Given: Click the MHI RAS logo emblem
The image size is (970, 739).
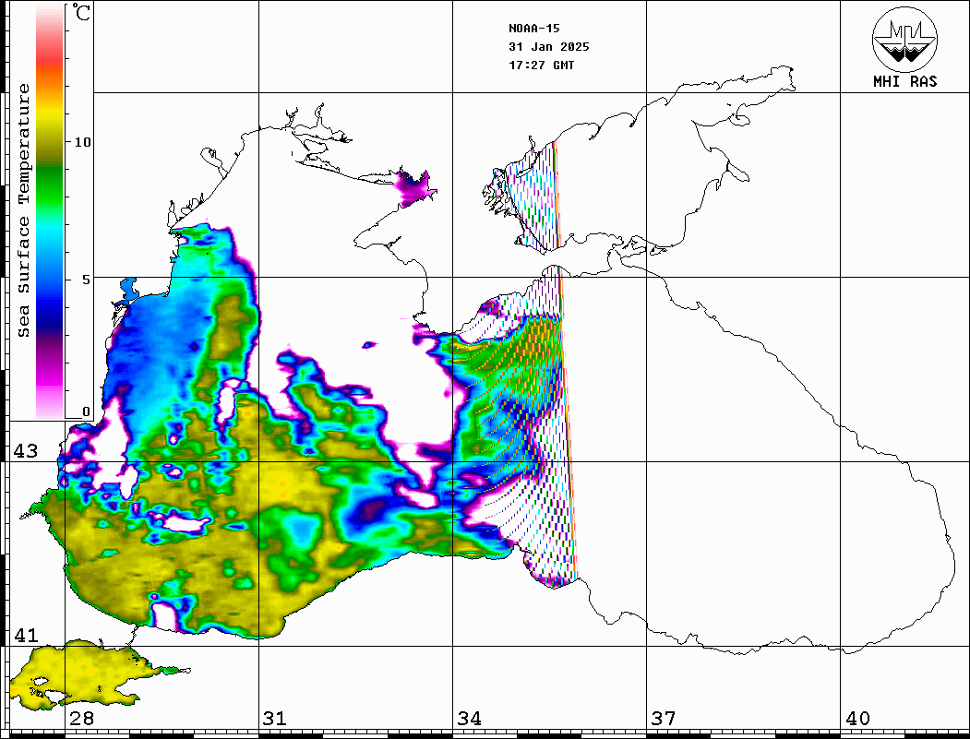Looking at the screenshot, I should (904, 39).
